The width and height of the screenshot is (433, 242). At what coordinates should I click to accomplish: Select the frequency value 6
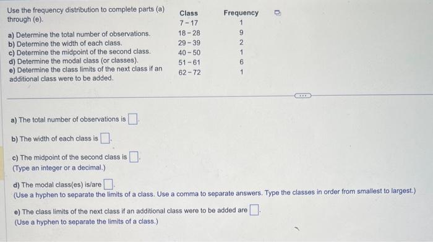coord(242,62)
